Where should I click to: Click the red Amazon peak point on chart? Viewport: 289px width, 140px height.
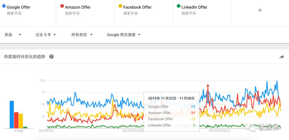click(x=208, y=86)
